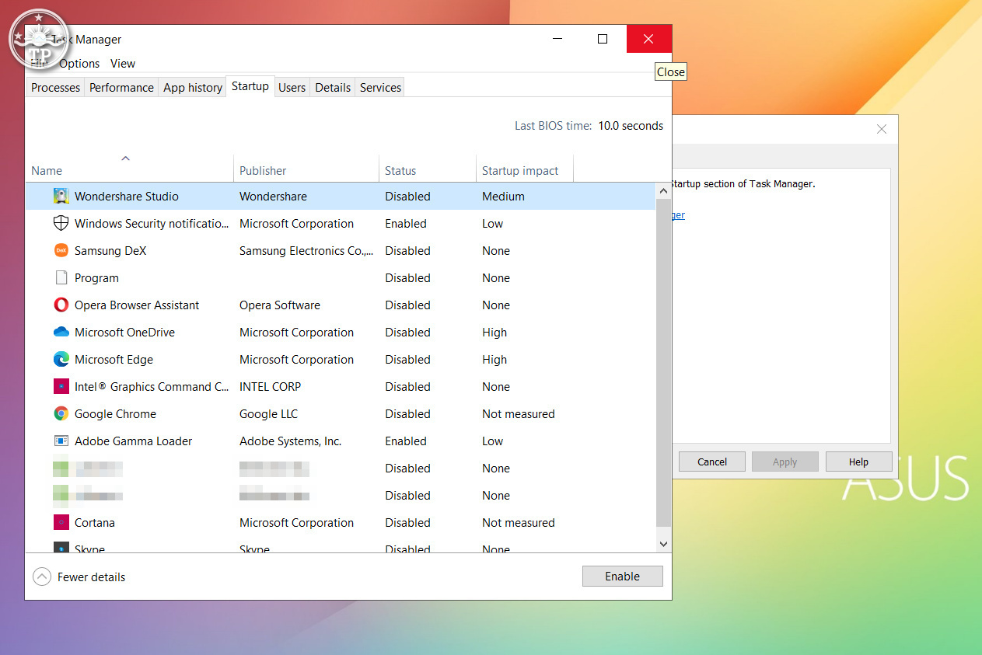This screenshot has height=655, width=982.
Task: Open the Options menu
Action: pos(79,64)
